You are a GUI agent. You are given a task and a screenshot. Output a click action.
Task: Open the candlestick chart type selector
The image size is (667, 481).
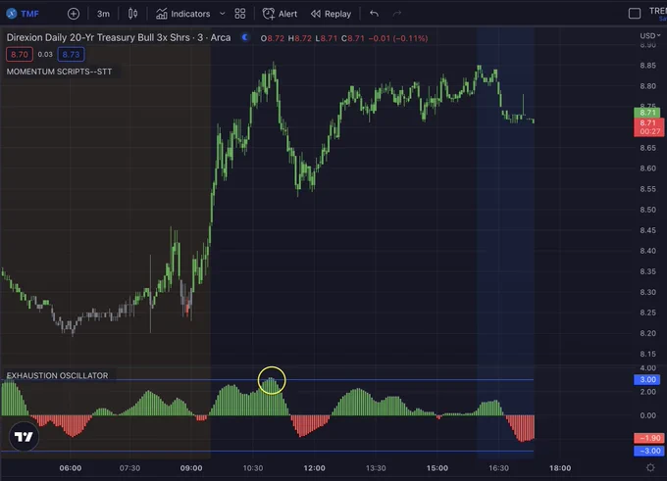[132, 14]
